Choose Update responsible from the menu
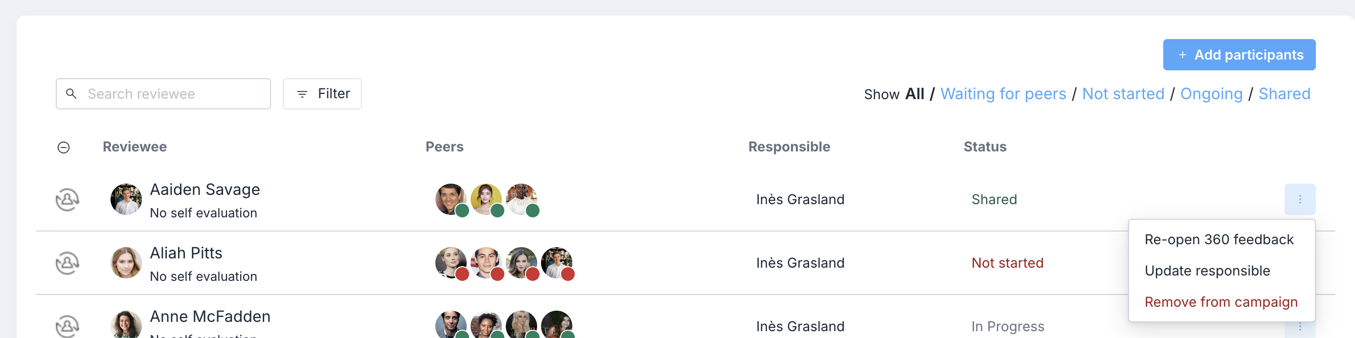This screenshot has height=338, width=1355. 1207,271
